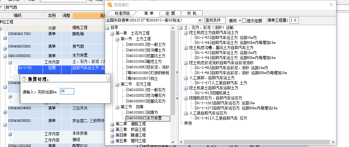This screenshot has width=349, height=147.
Task: Click the 实际运距km input field
Action: point(67,91)
